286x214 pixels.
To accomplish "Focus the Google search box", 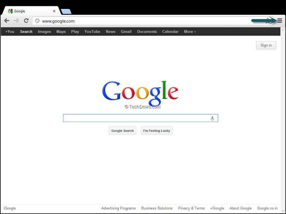I will (x=140, y=118).
